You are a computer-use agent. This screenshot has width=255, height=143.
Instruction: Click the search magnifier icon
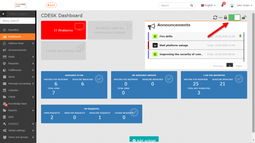coord(192,6)
